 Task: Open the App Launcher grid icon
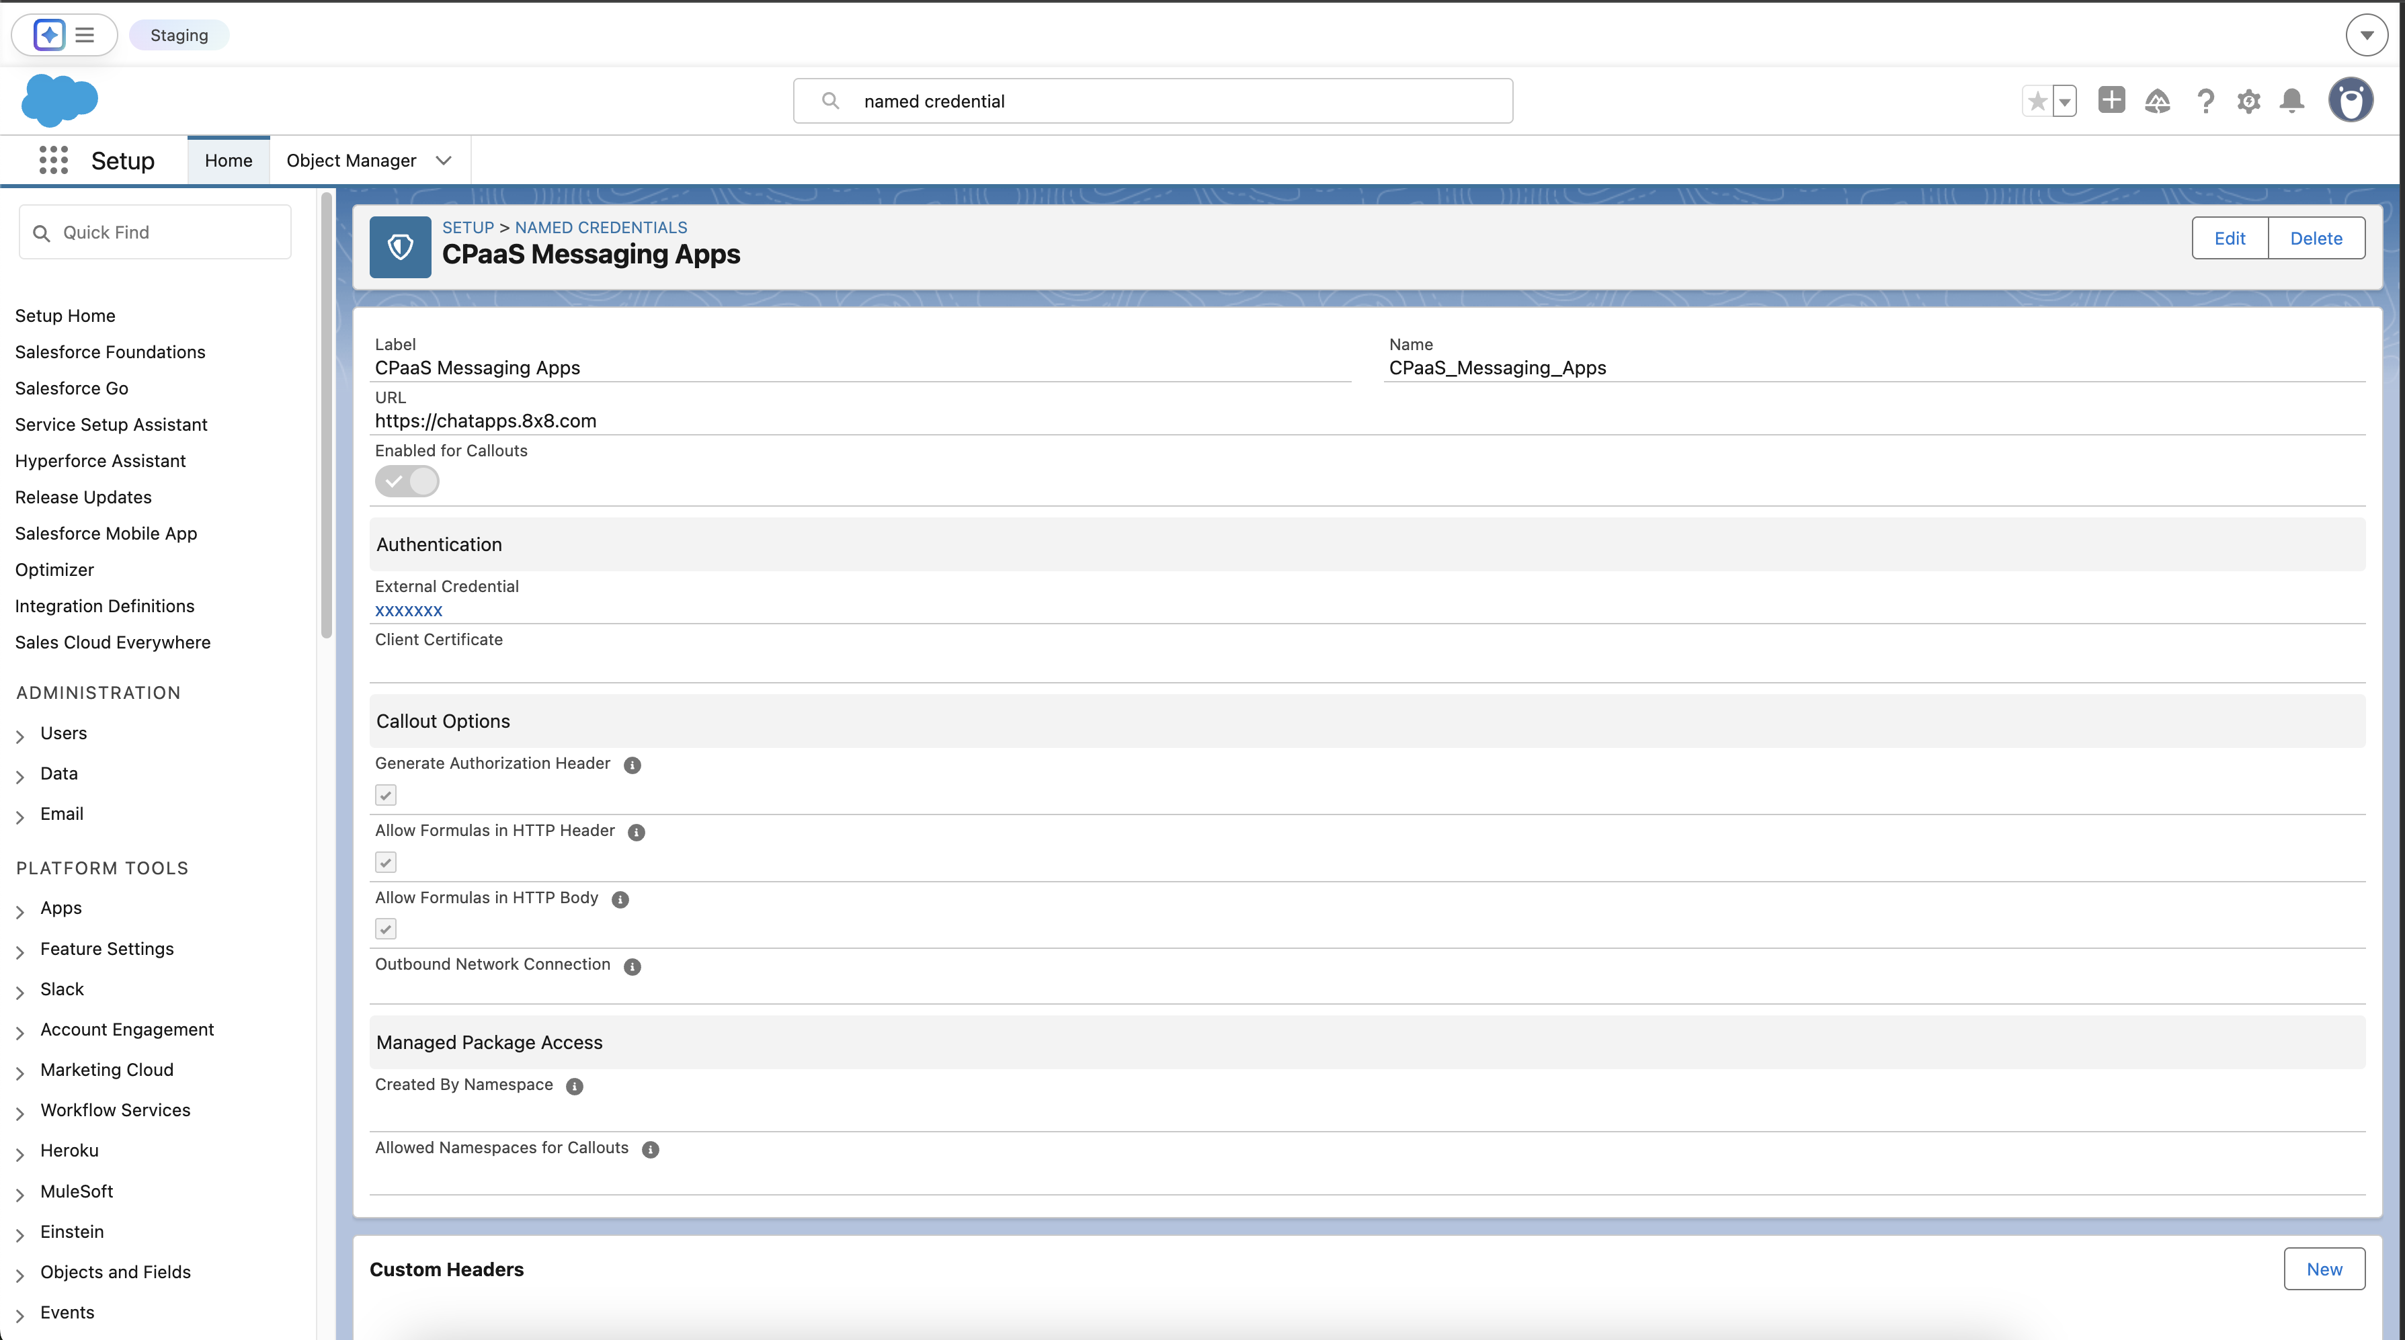pyautogui.click(x=53, y=159)
